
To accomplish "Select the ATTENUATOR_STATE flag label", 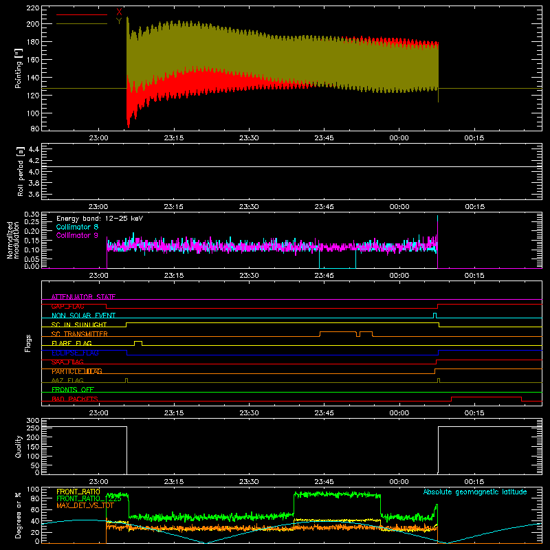I will 83,297.
